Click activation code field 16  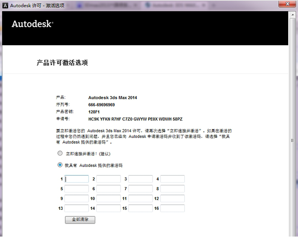tap(172, 208)
